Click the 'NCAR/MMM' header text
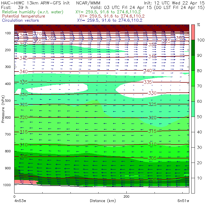This screenshot has width=206, height=206. (88, 3)
